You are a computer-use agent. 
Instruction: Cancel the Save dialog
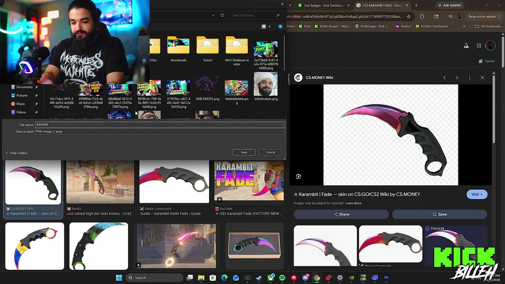[270, 152]
